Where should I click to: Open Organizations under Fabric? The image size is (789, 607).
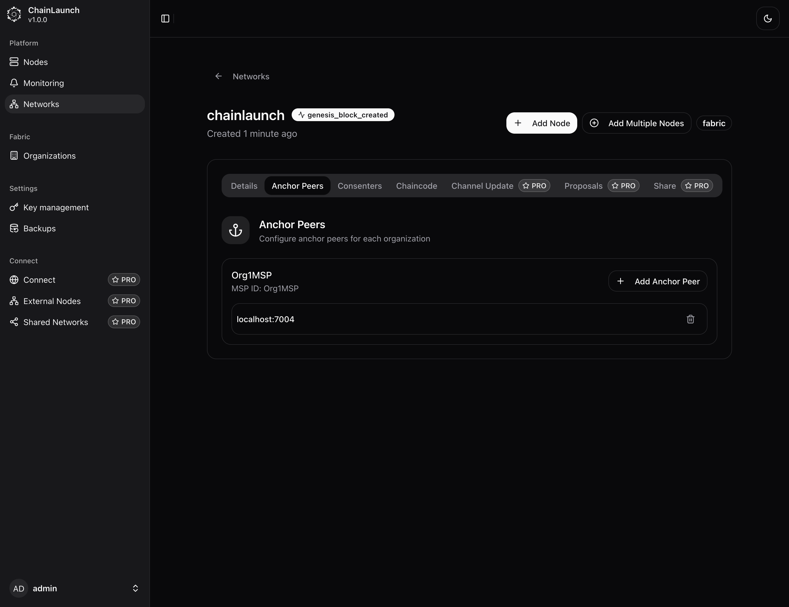(49, 156)
